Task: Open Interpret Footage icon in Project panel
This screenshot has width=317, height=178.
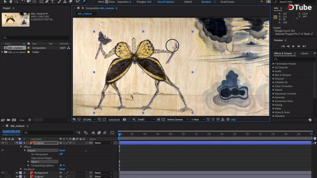Action: [x=3, y=120]
